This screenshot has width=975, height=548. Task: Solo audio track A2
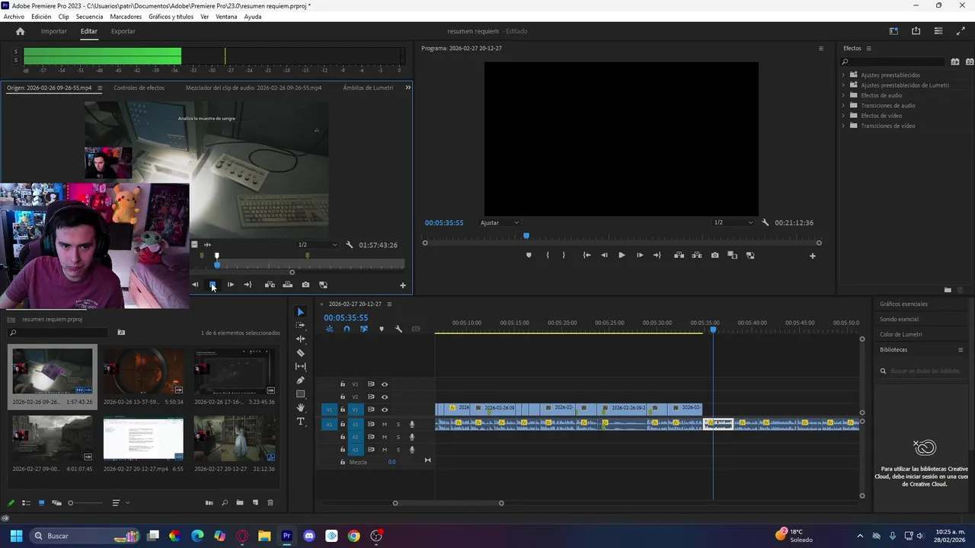[x=398, y=437]
